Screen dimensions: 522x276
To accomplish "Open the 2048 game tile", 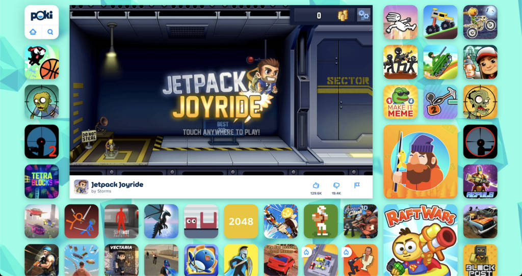I will point(241,222).
